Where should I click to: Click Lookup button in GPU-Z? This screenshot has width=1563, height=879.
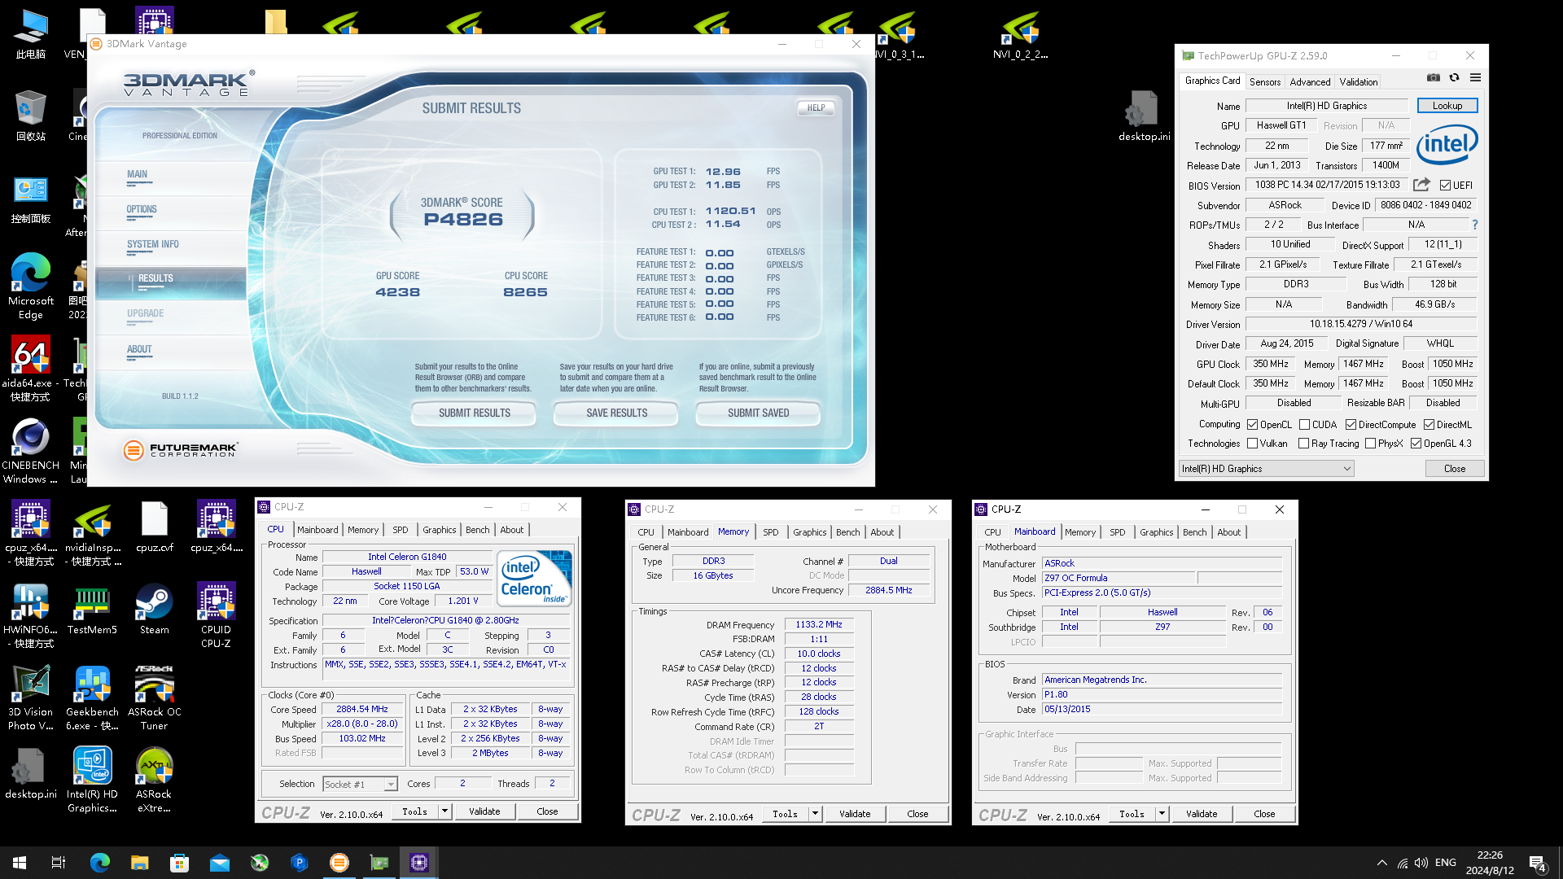(1447, 106)
